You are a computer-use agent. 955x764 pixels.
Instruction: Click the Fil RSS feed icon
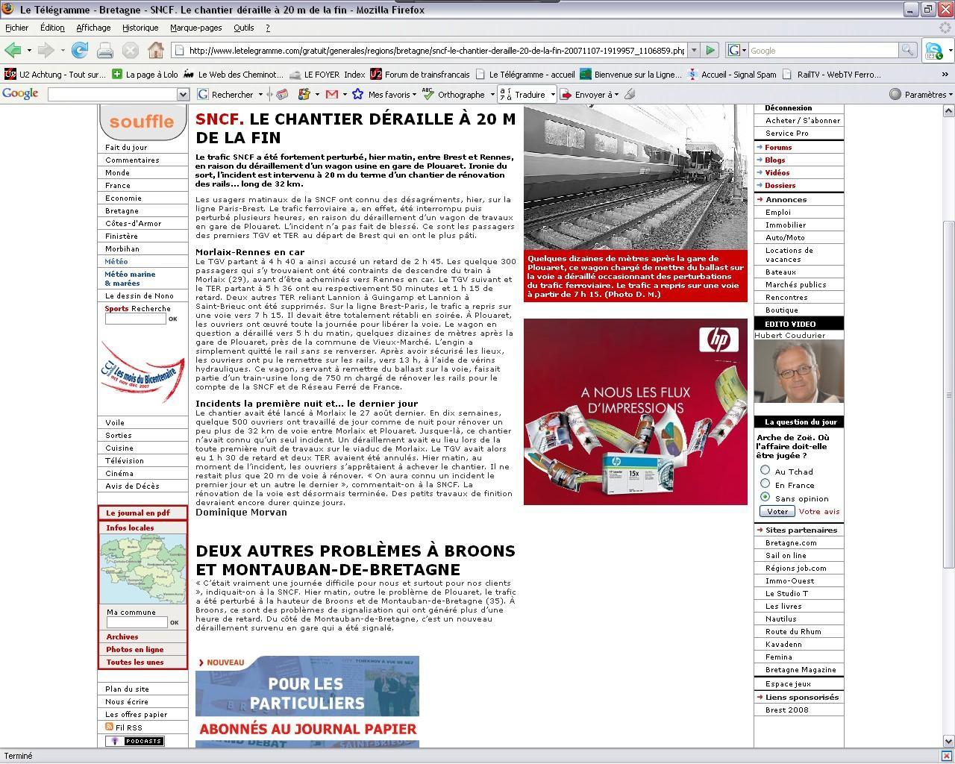[110, 727]
